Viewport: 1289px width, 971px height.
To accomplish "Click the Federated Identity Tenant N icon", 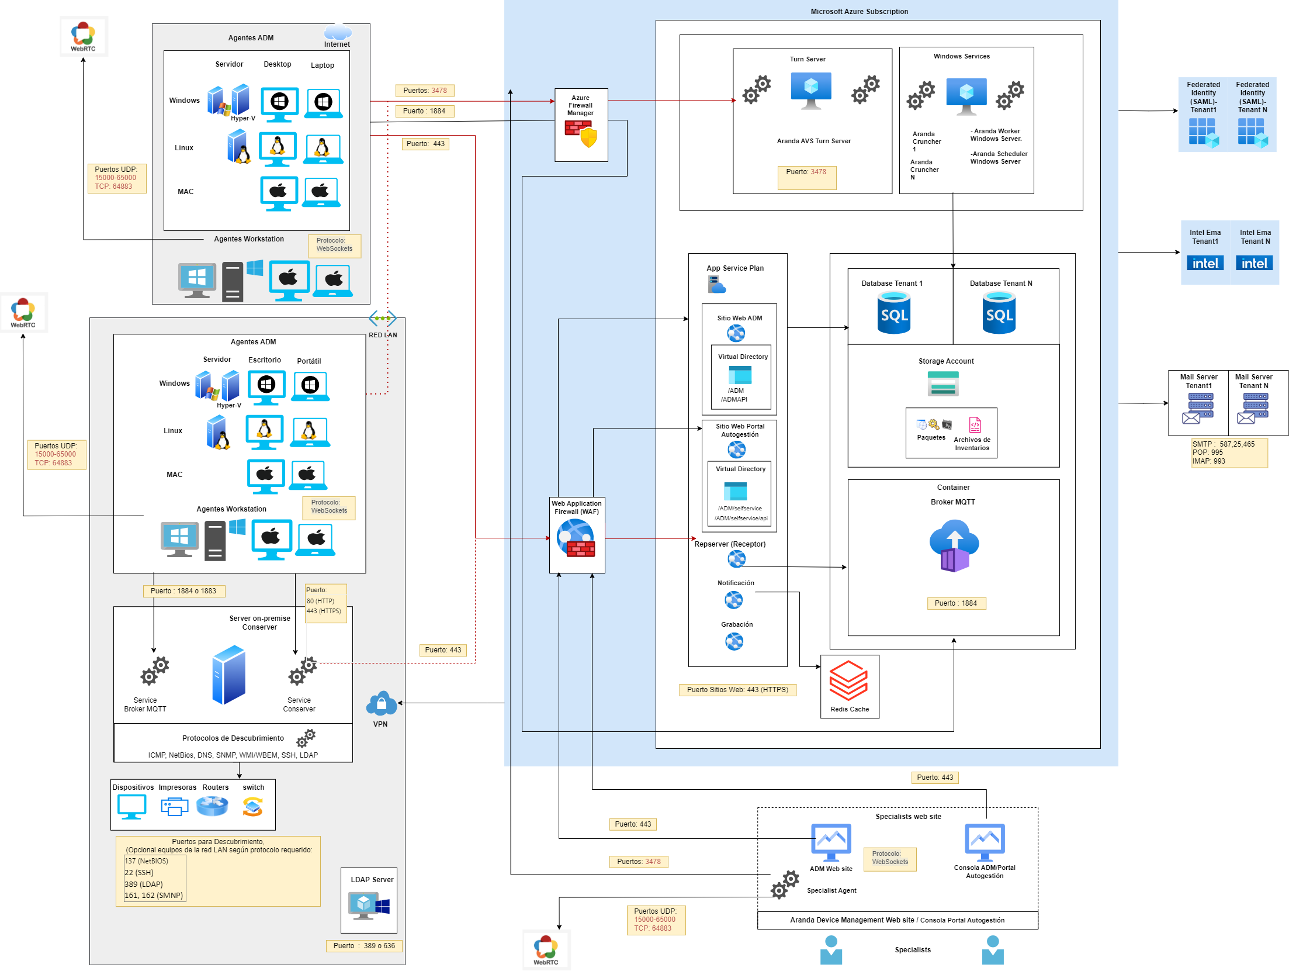I will [x=1253, y=133].
